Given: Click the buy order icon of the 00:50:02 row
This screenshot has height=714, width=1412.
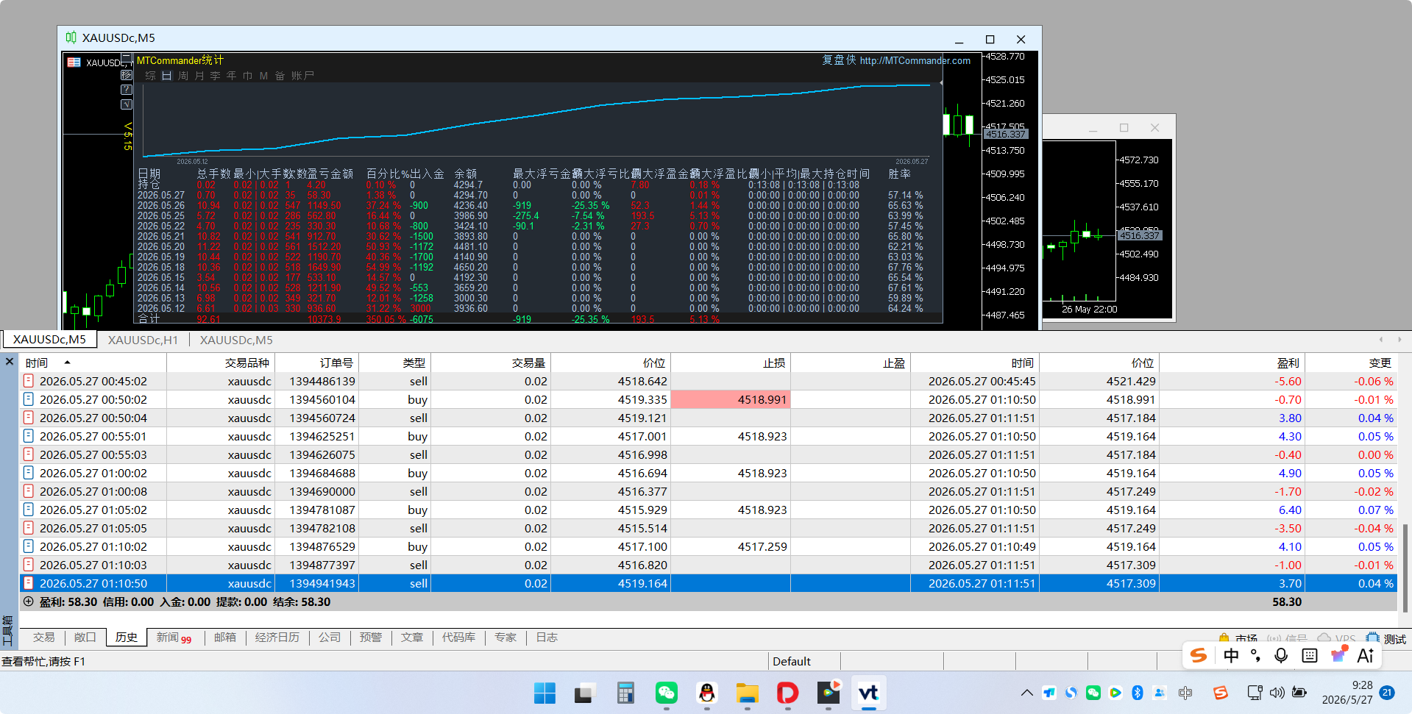Looking at the screenshot, I should (x=28, y=399).
